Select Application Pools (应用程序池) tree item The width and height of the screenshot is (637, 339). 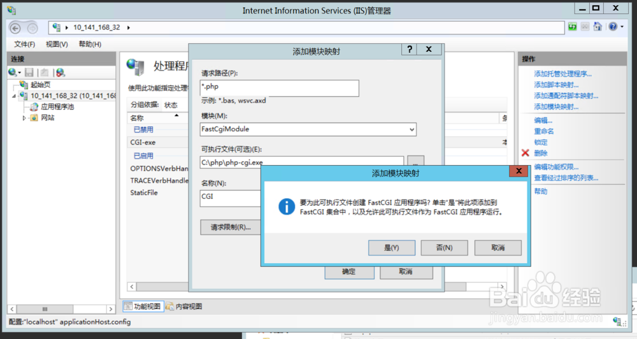(57, 106)
